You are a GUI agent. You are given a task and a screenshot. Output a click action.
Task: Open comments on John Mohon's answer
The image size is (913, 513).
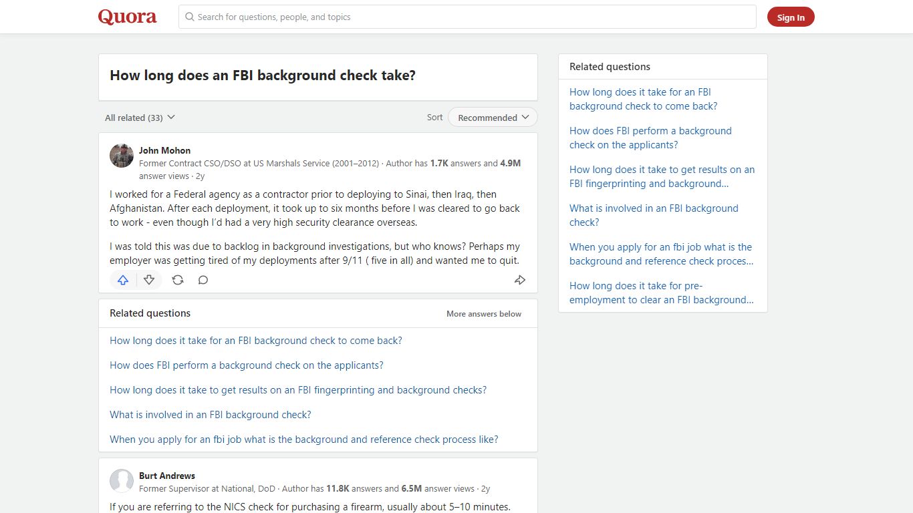pyautogui.click(x=203, y=280)
